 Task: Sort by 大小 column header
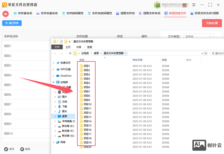tap(189, 60)
